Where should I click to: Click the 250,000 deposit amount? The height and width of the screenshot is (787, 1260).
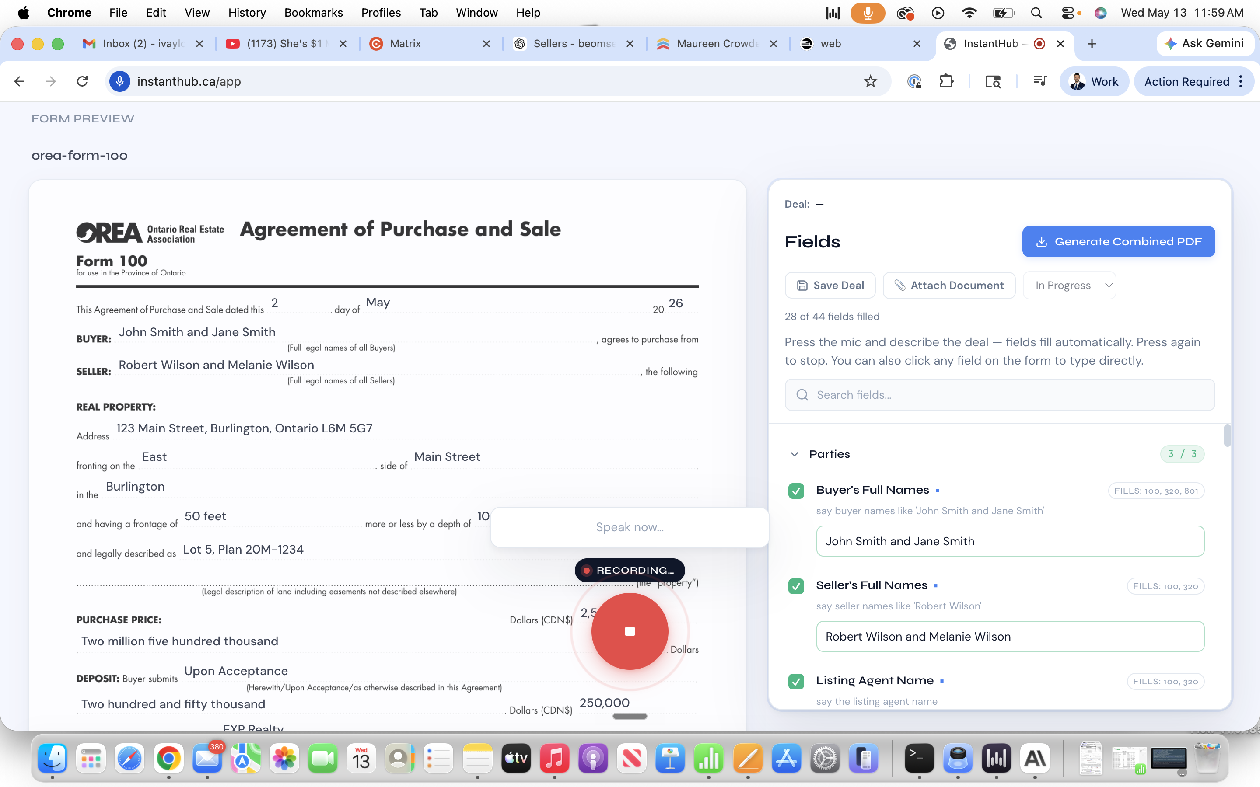(605, 703)
